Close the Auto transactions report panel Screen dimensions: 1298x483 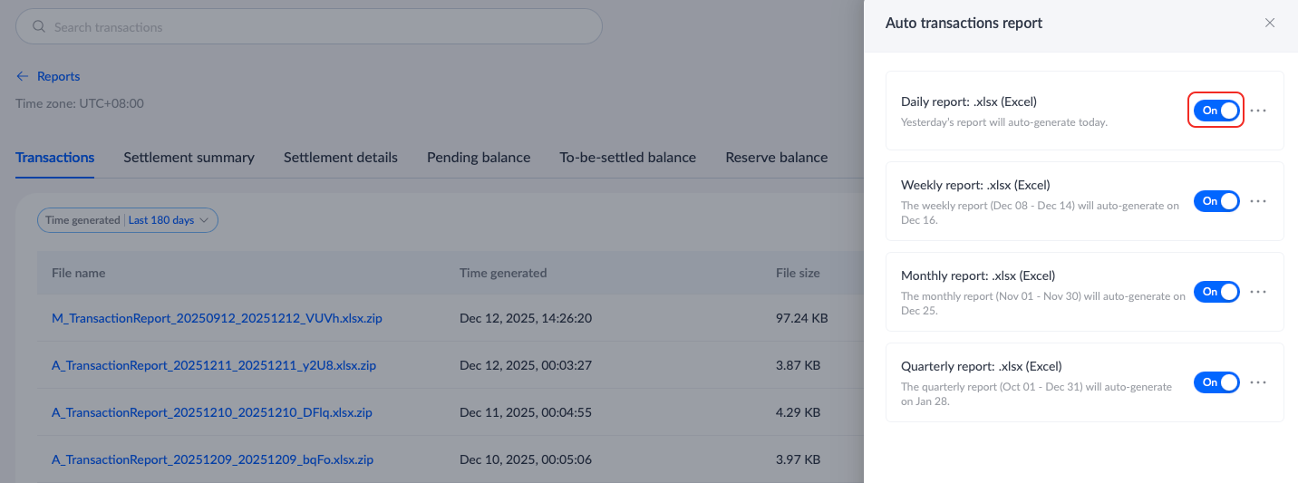[x=1270, y=24]
